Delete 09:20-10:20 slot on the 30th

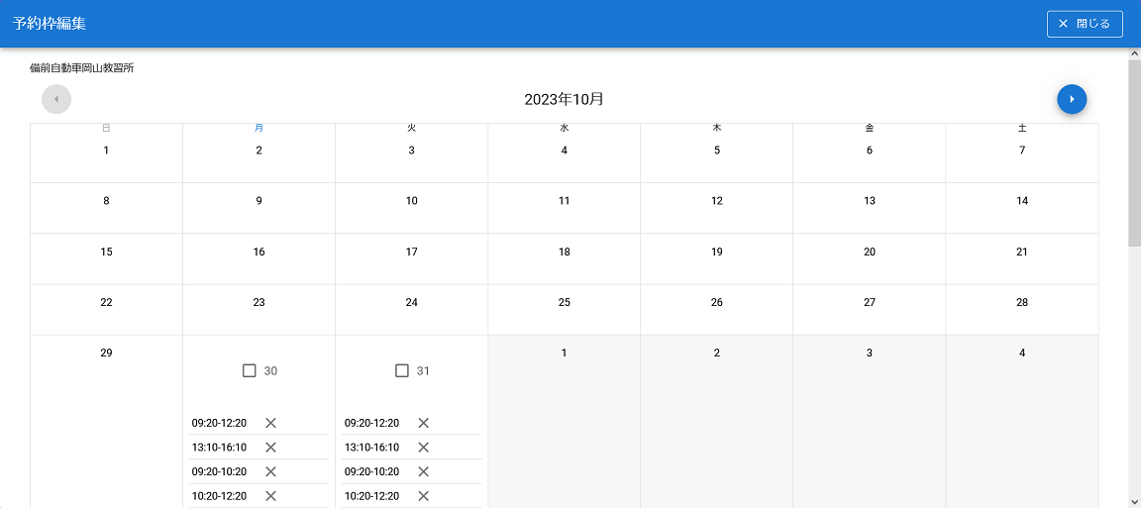[270, 471]
